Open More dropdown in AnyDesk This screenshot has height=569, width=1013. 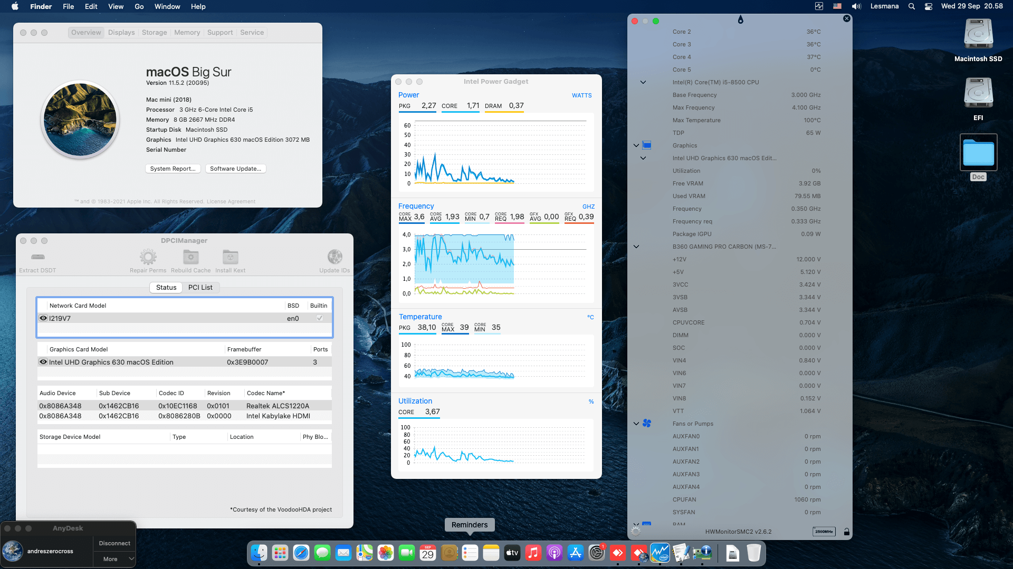(x=114, y=559)
